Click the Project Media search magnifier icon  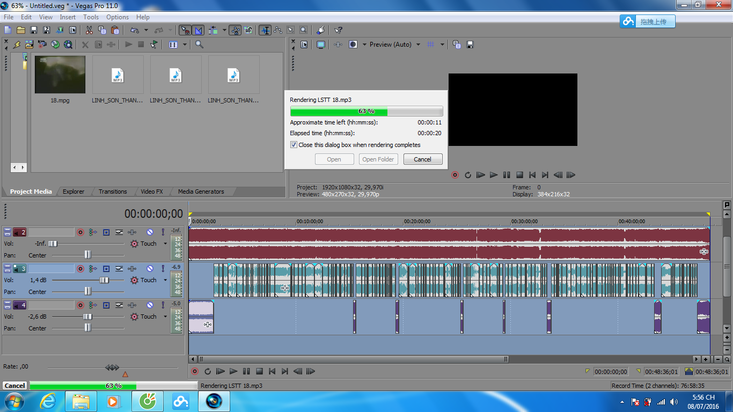click(x=199, y=45)
